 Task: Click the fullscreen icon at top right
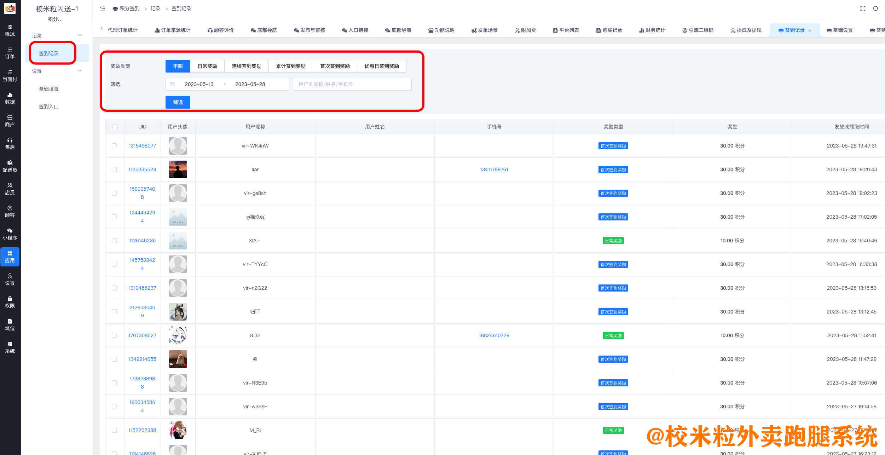pyautogui.click(x=862, y=8)
